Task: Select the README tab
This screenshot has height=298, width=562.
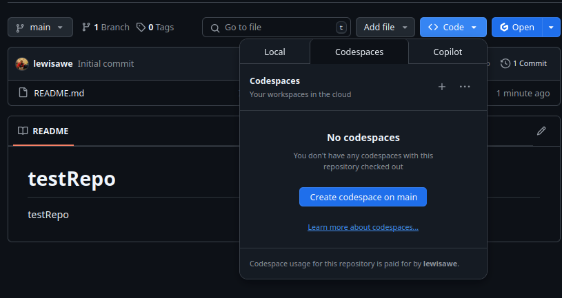Action: click(43, 131)
